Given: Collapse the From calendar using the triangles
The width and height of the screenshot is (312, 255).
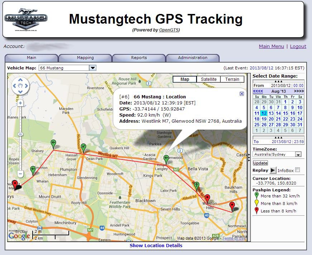Looking at the screenshot, I should [278, 81].
